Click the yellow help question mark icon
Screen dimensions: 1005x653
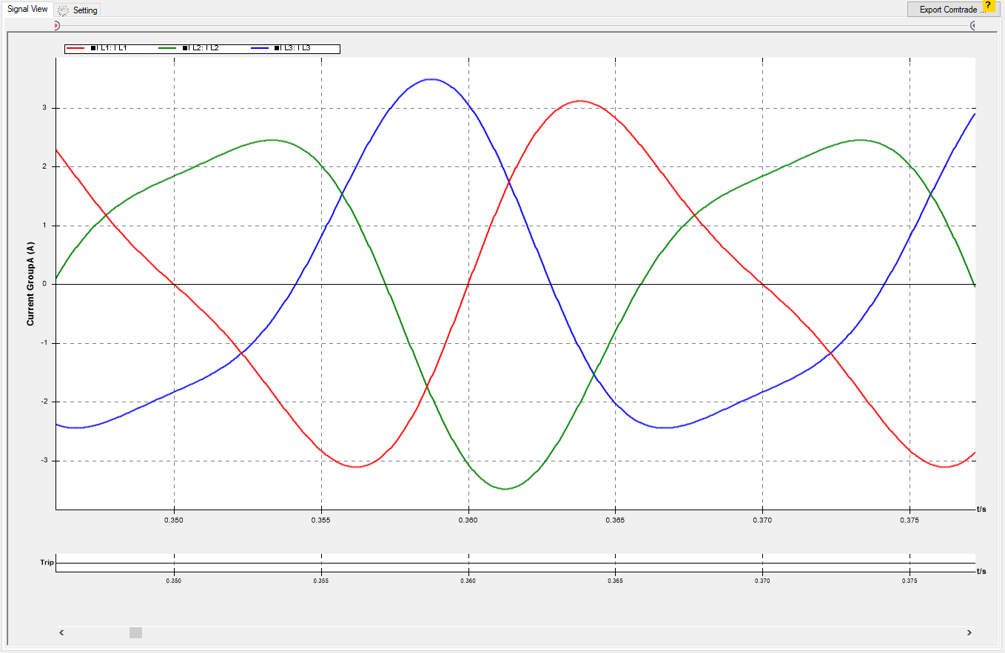[987, 6]
